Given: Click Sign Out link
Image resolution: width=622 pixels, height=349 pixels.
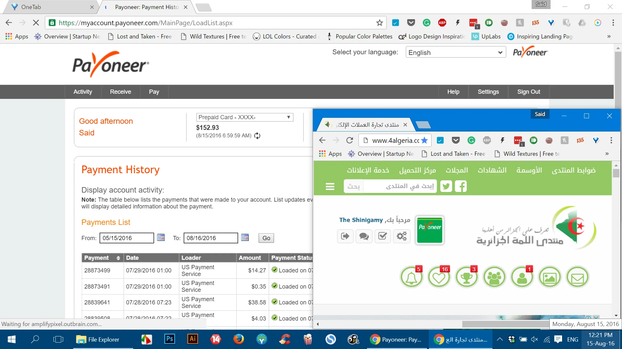Looking at the screenshot, I should 528,92.
